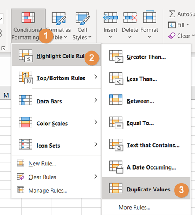195x215 pixels.
Task: Click the Format cells icon
Action: [x=149, y=17]
